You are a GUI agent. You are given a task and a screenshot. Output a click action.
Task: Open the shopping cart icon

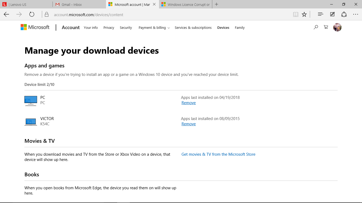[326, 27]
